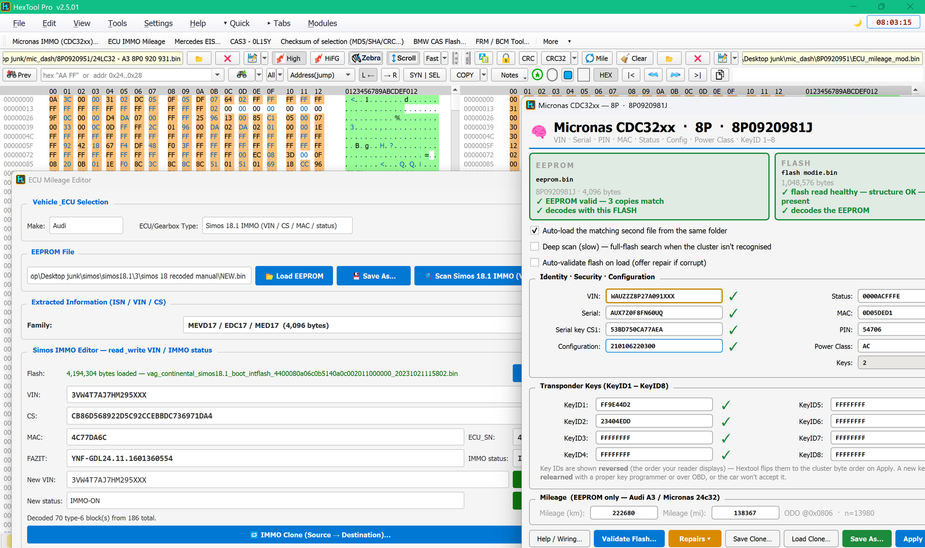Enable High highlight mode
The image size is (925, 548).
(288, 58)
